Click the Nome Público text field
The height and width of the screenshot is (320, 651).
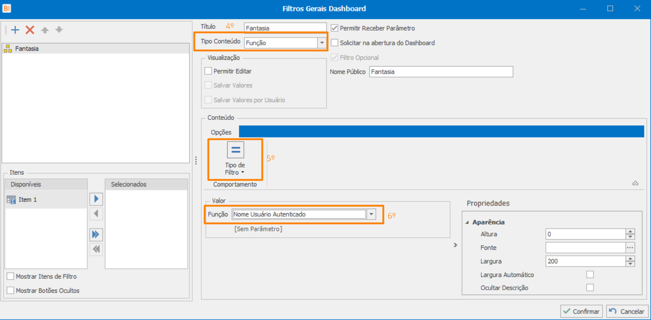point(441,72)
